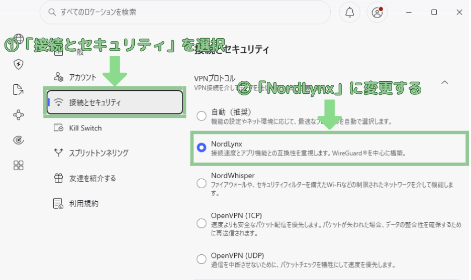Image resolution: width=471 pixels, height=280 pixels.
Task: Click the account gear-person icon
Action: pos(58,77)
